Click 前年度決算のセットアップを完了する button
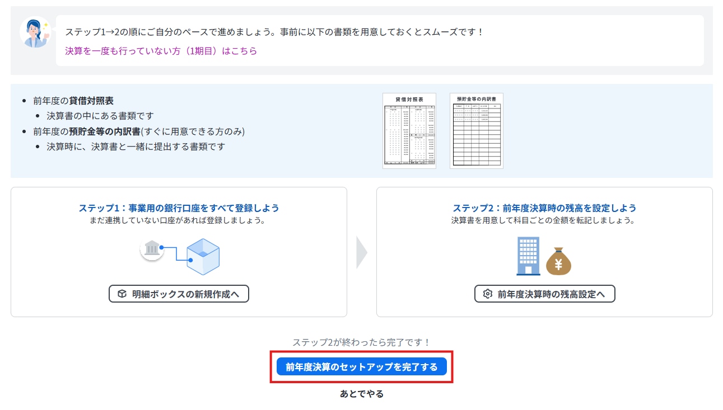The height and width of the screenshot is (410, 723). coord(362,367)
